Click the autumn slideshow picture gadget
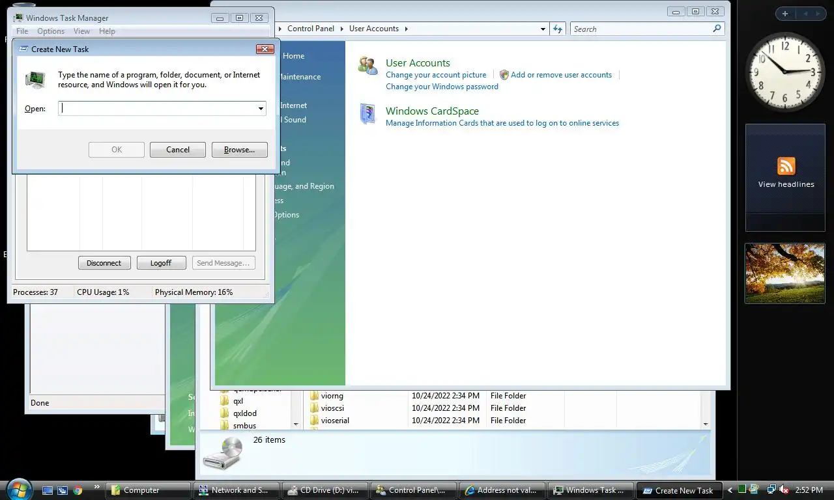 (x=785, y=273)
